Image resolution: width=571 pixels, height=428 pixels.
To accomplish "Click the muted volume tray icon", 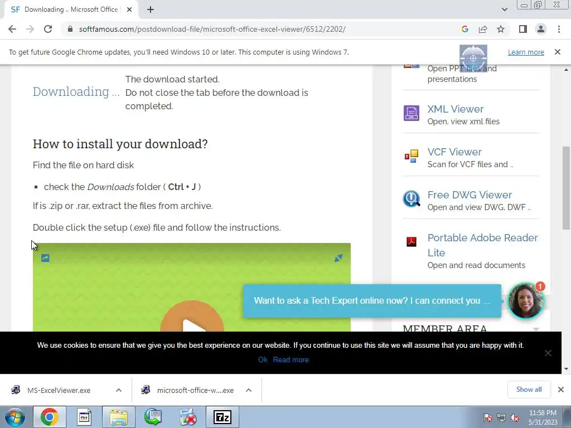I will (515, 418).
